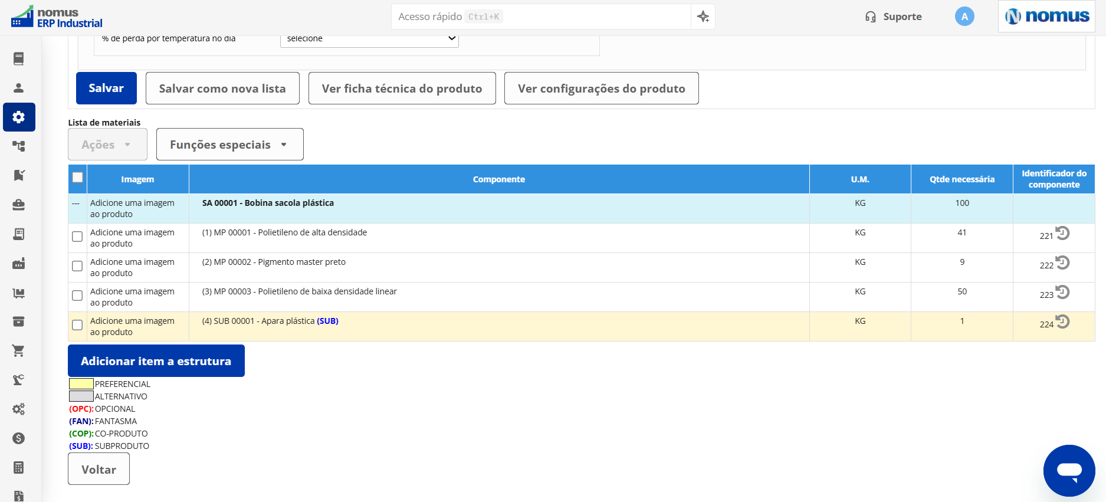Click the Acesso rápido search field
The image size is (1106, 502).
(x=541, y=17)
